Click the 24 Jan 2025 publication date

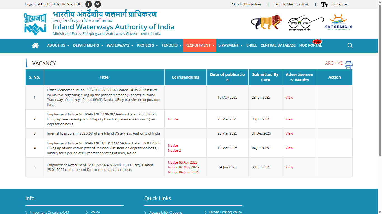[x=227, y=167]
